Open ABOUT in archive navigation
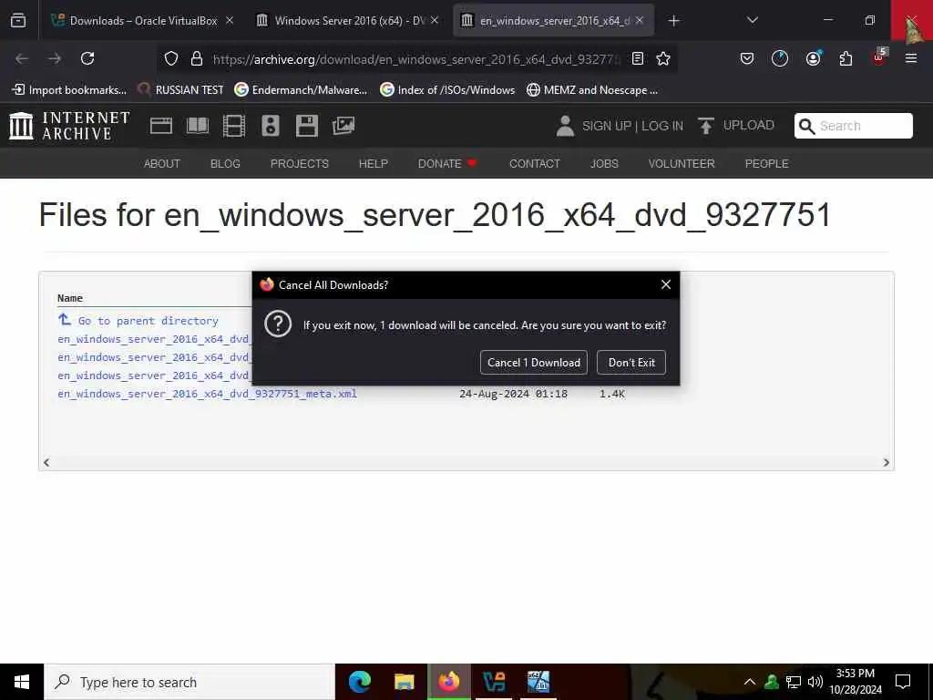The height and width of the screenshot is (700, 933). coord(162,164)
